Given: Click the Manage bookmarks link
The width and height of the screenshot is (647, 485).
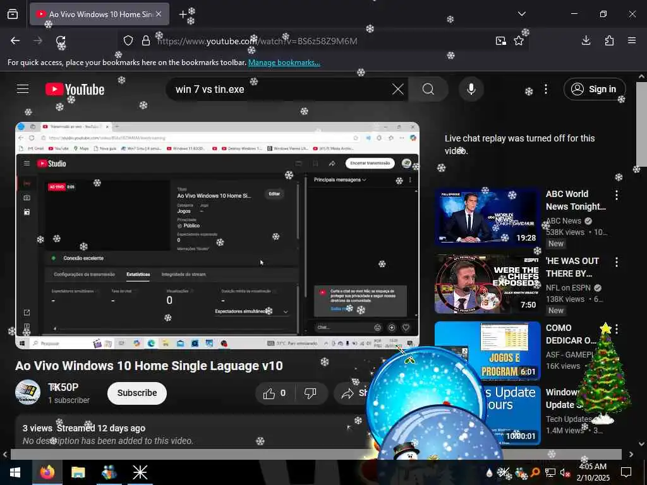Looking at the screenshot, I should 284,63.
